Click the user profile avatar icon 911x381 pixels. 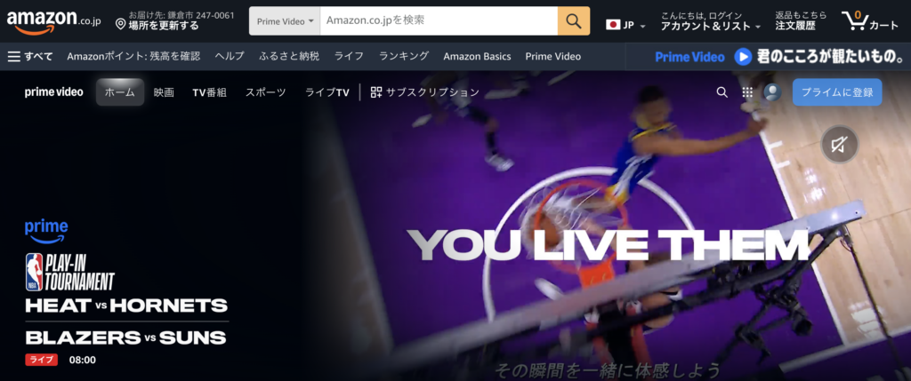[x=772, y=92]
